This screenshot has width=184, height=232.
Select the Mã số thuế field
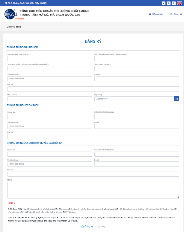pos(50,99)
